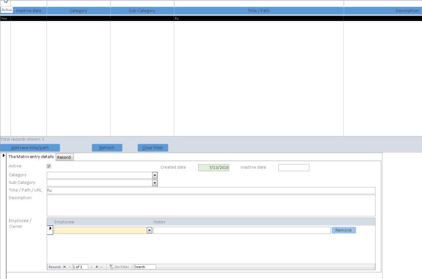Click the Created date field
This screenshot has width=422, height=279.
(214, 167)
